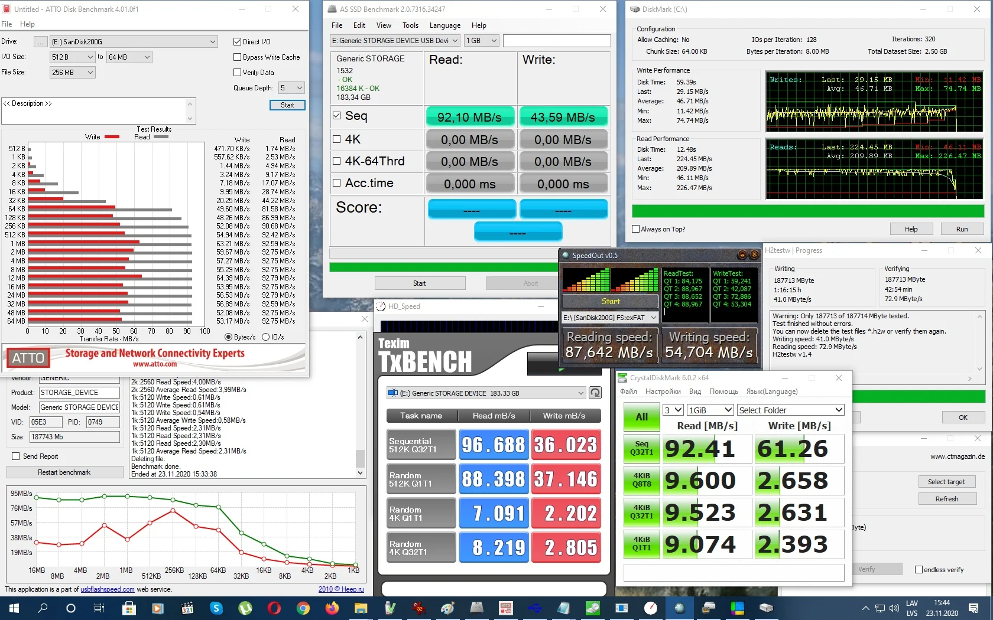Uncheck the Seq test in AS SSD

pos(337,116)
